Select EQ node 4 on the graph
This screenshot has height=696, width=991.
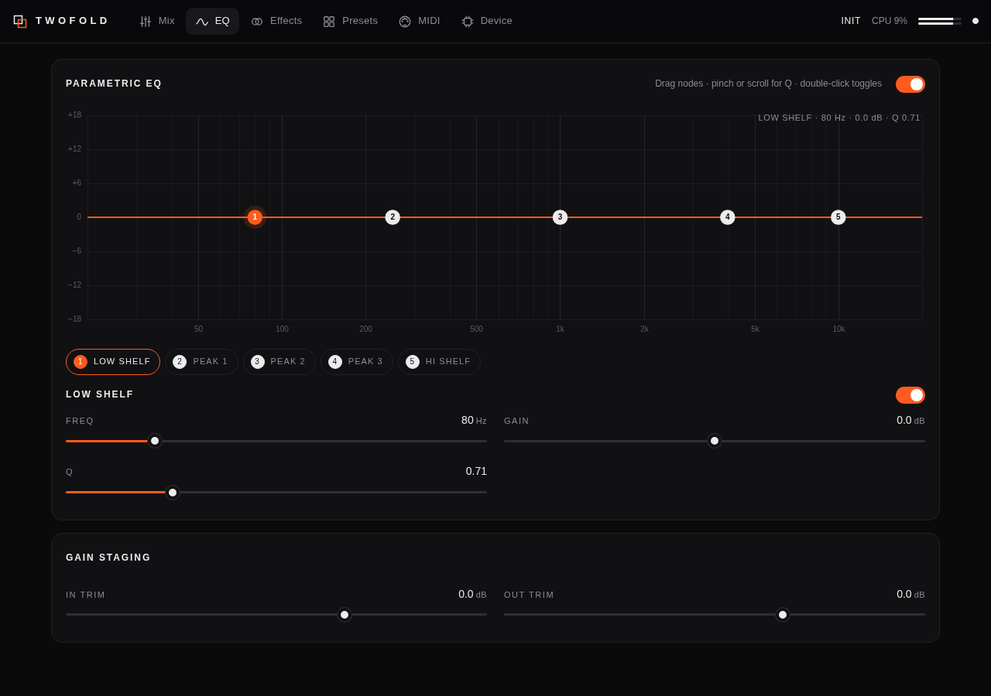(x=728, y=217)
